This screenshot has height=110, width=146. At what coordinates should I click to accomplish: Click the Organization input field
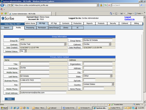(x=98, y=63)
